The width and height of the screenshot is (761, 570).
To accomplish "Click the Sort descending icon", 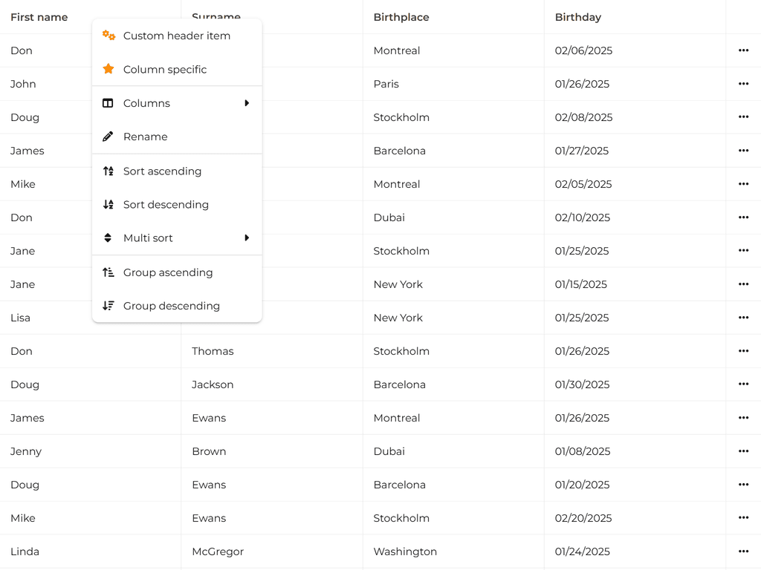I will tap(109, 205).
